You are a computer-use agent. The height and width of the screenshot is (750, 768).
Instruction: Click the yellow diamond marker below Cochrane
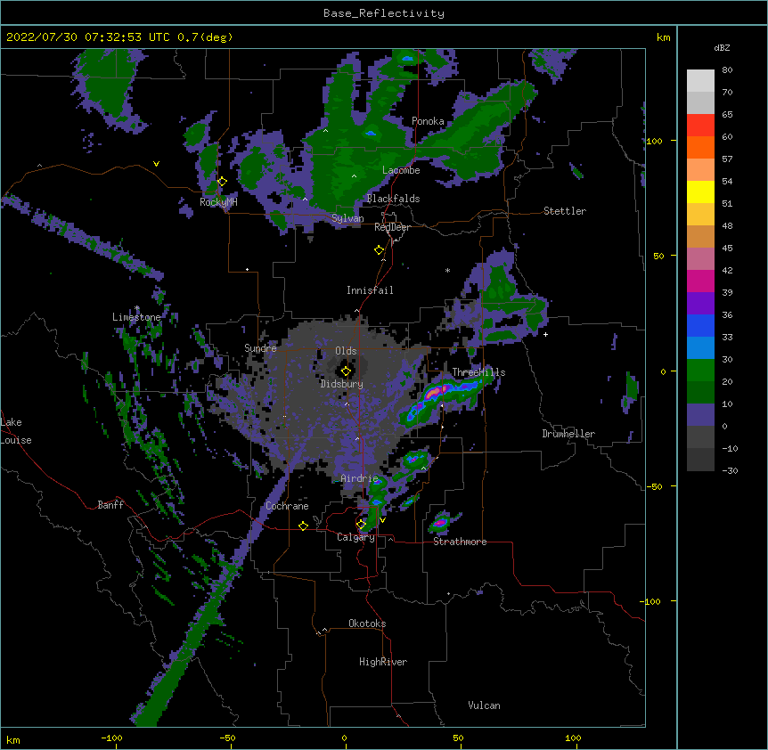tap(303, 526)
